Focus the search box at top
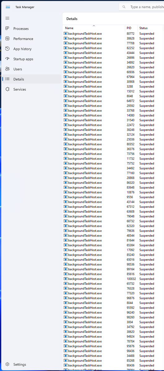 [141, 7]
